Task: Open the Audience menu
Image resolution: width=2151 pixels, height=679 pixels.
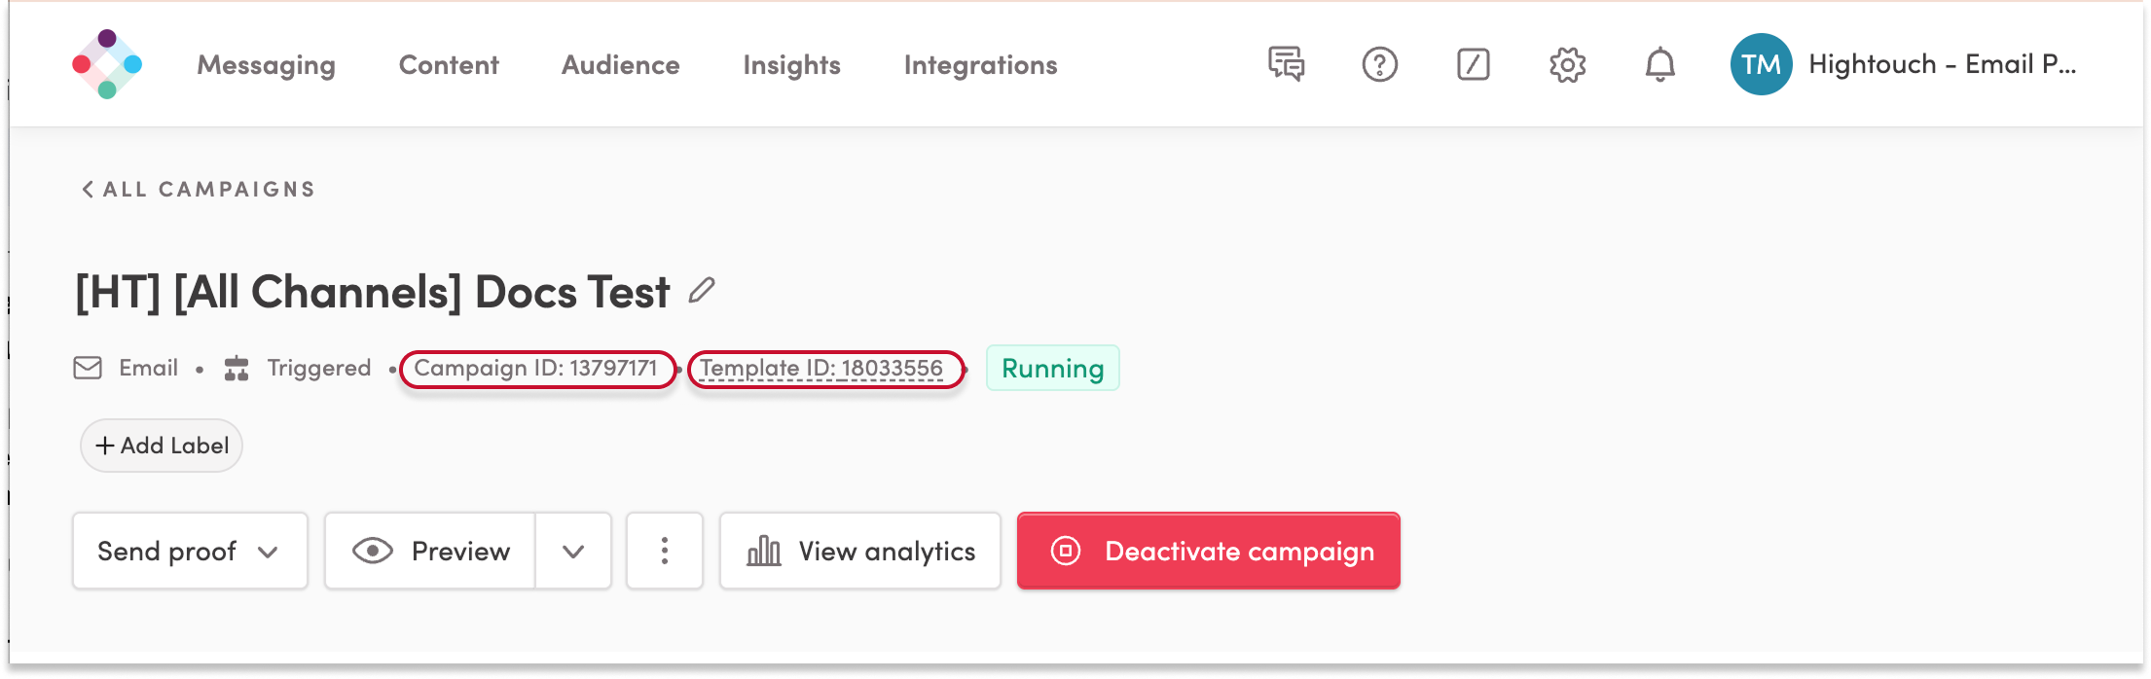Action: [x=620, y=64]
